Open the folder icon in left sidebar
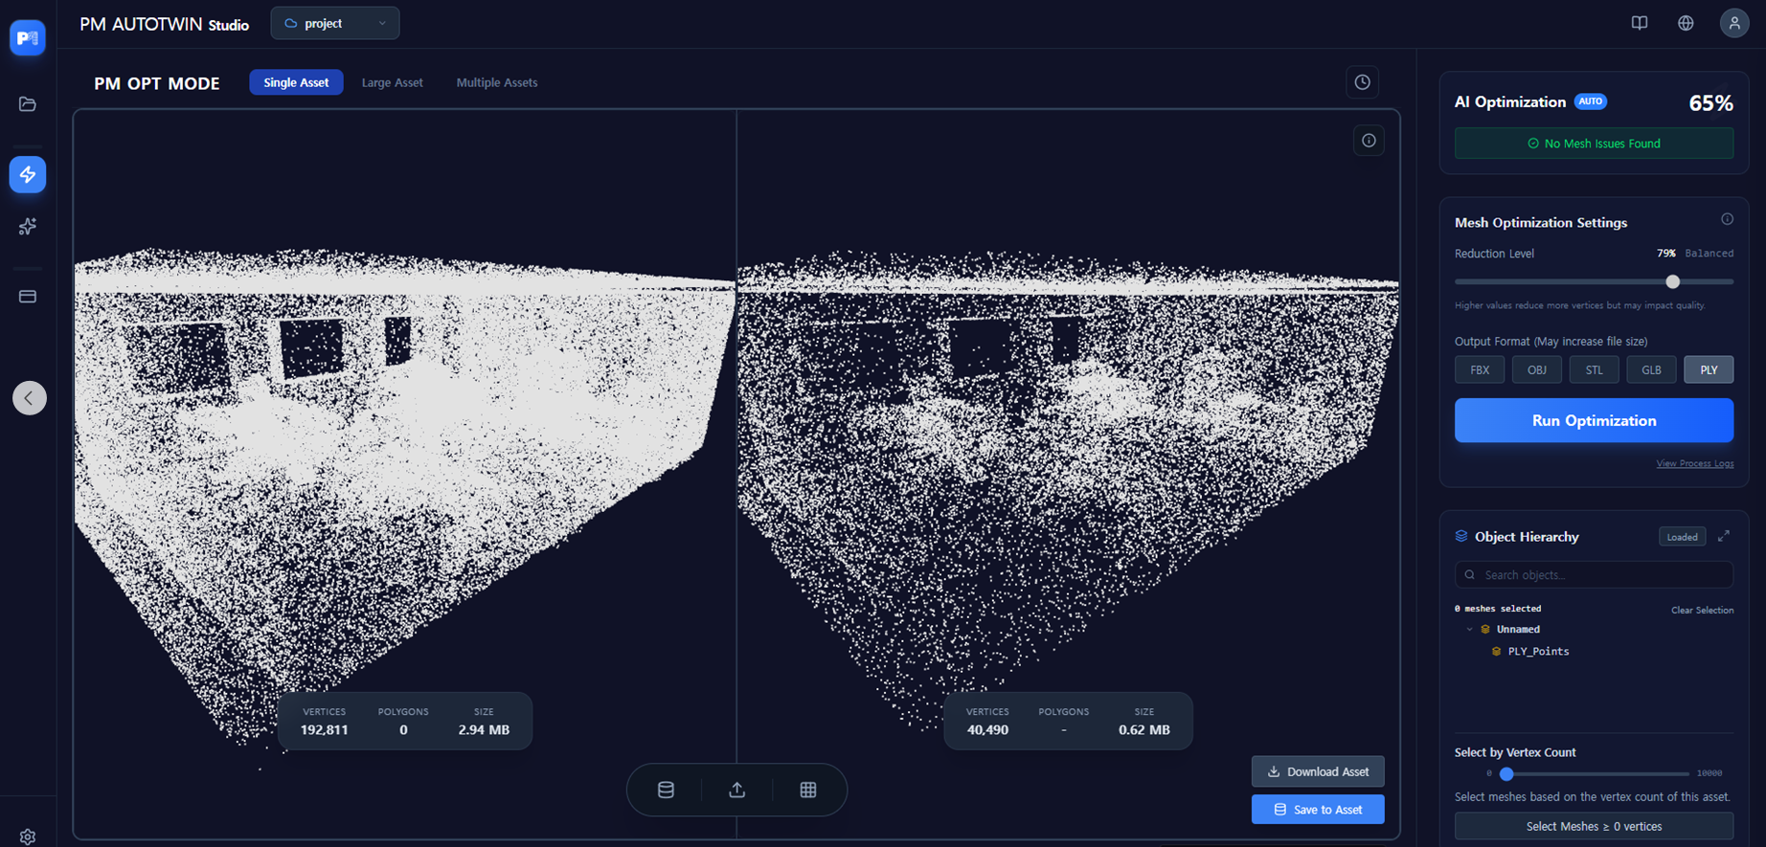 pyautogui.click(x=28, y=104)
